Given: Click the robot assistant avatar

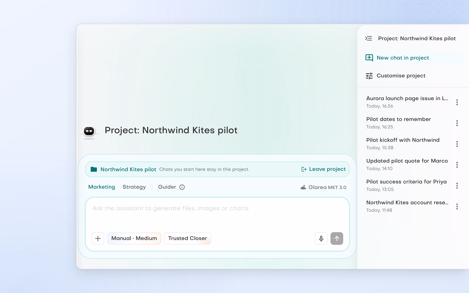Looking at the screenshot, I should (89, 132).
